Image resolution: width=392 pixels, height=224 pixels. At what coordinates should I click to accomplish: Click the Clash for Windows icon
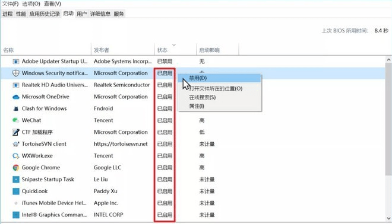[x=16, y=108]
